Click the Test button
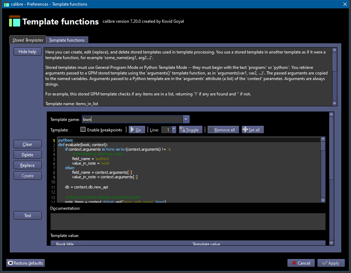 coord(28,216)
